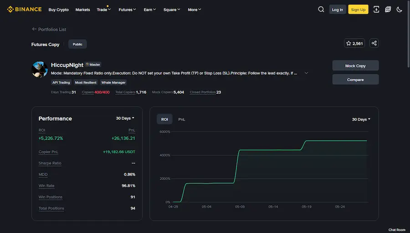This screenshot has width=410, height=233.
Task: Click the 6000% chart axis label
Action: [165, 132]
